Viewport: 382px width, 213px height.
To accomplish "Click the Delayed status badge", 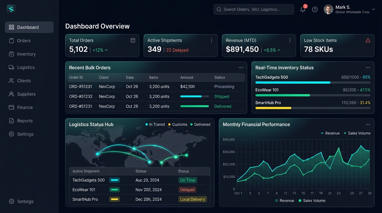I will [187, 190].
